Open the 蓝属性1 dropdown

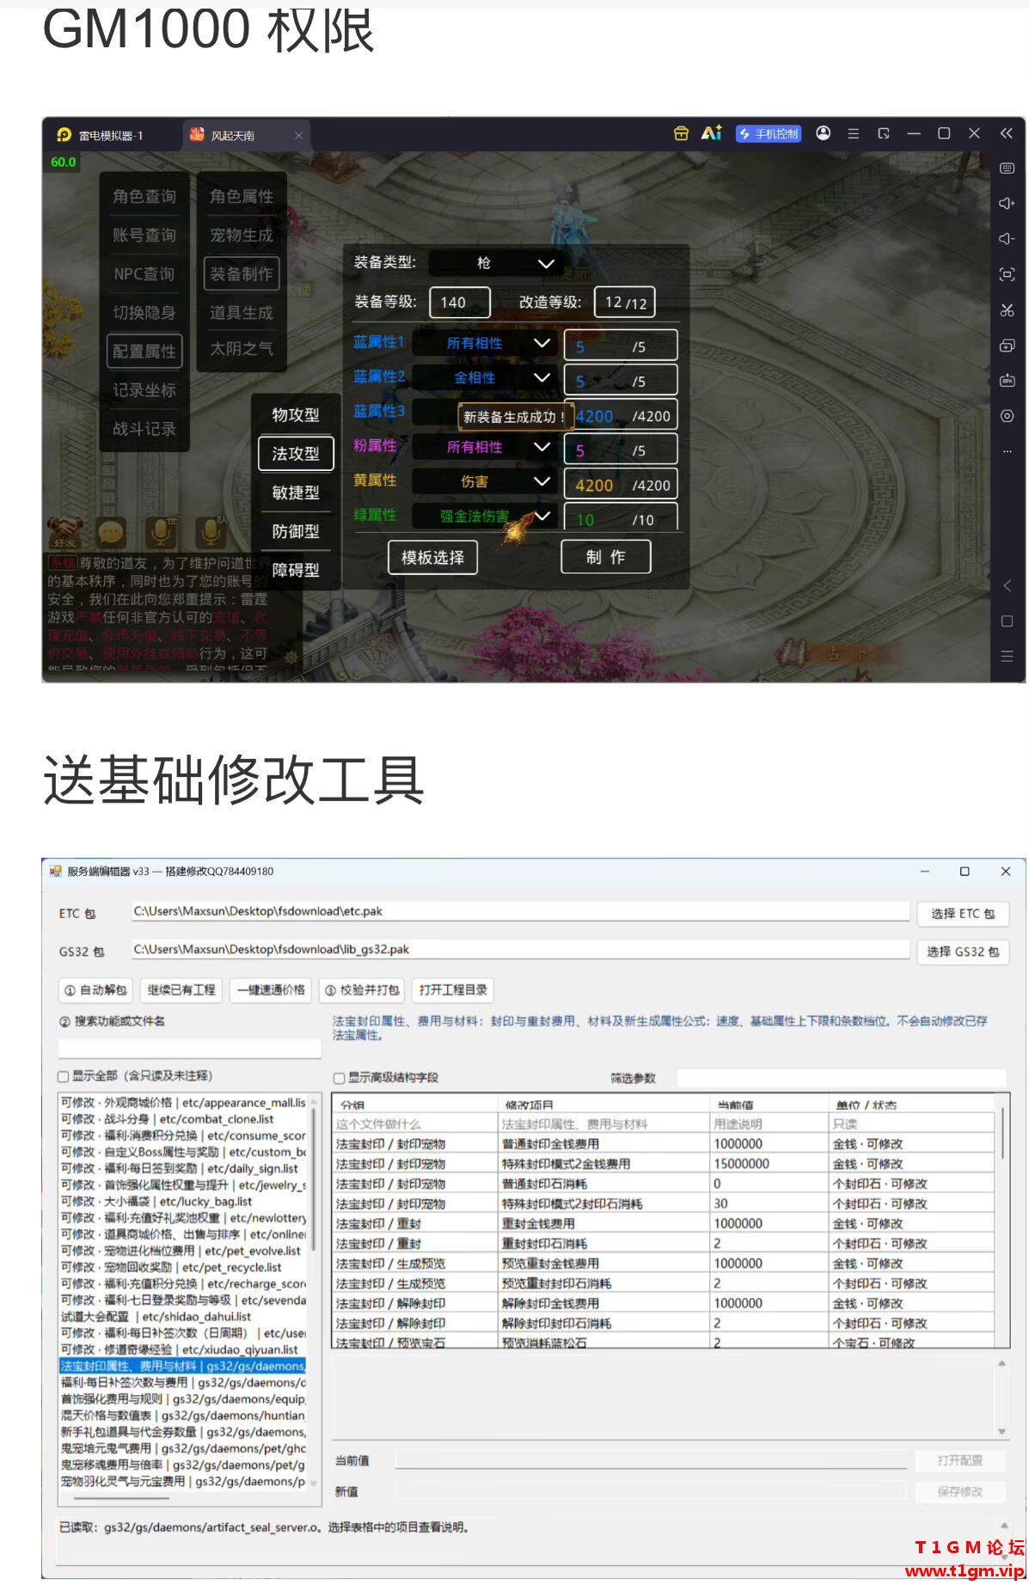pyautogui.click(x=484, y=343)
